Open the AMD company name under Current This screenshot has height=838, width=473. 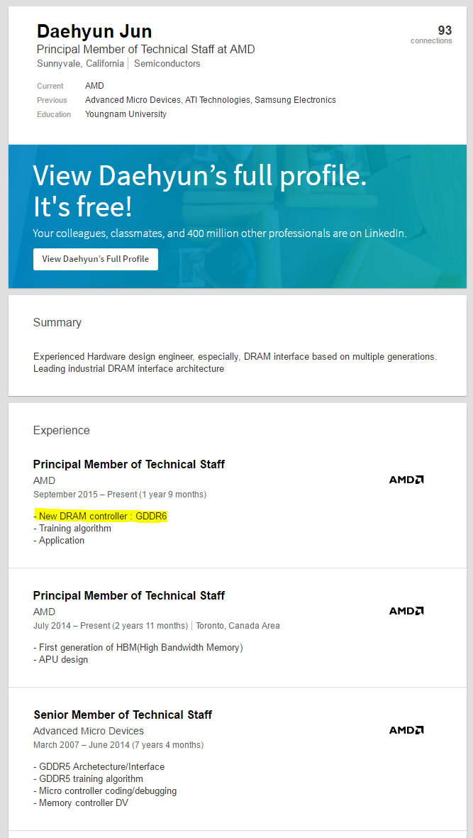[x=94, y=86]
